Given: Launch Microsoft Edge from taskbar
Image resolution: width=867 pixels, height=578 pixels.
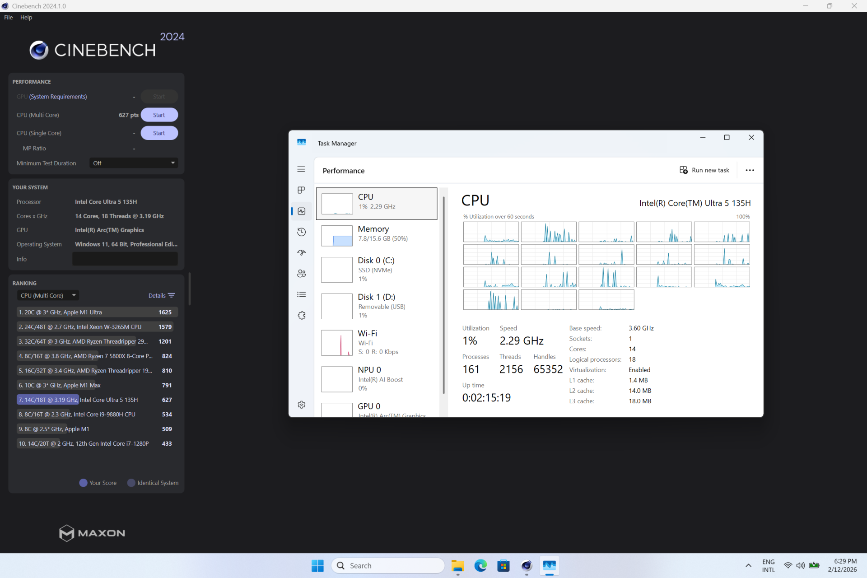Looking at the screenshot, I should pos(480,565).
